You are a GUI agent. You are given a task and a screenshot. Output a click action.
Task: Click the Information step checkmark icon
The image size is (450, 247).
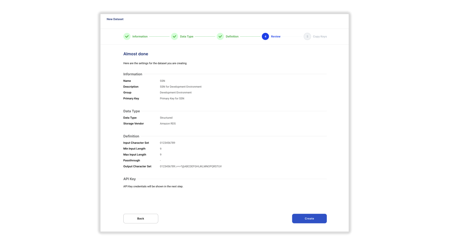click(127, 36)
